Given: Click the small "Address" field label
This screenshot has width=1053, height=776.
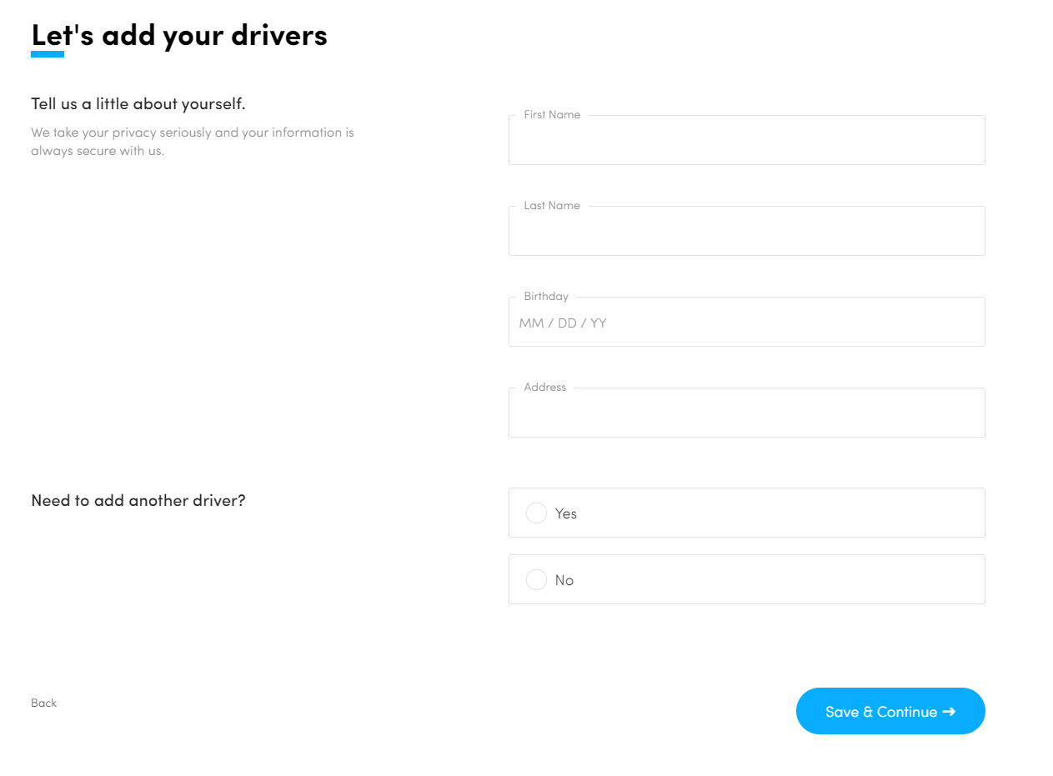Looking at the screenshot, I should tap(544, 388).
